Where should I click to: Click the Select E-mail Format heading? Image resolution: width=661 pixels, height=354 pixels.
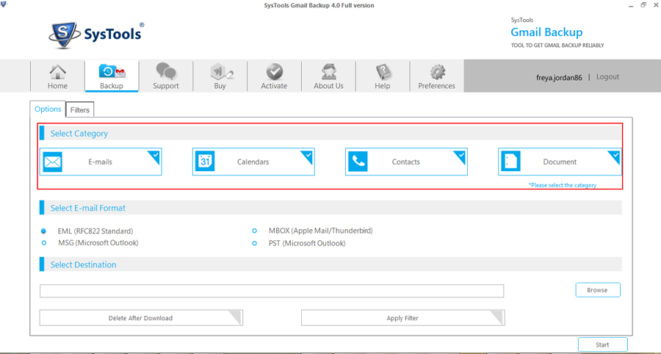point(88,208)
